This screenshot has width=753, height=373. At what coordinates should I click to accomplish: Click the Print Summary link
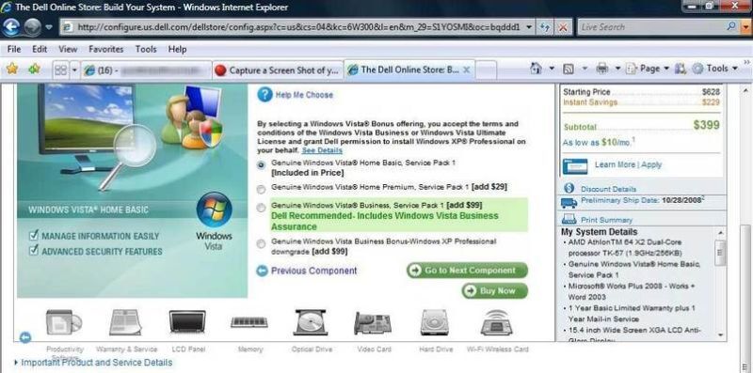pos(606,220)
